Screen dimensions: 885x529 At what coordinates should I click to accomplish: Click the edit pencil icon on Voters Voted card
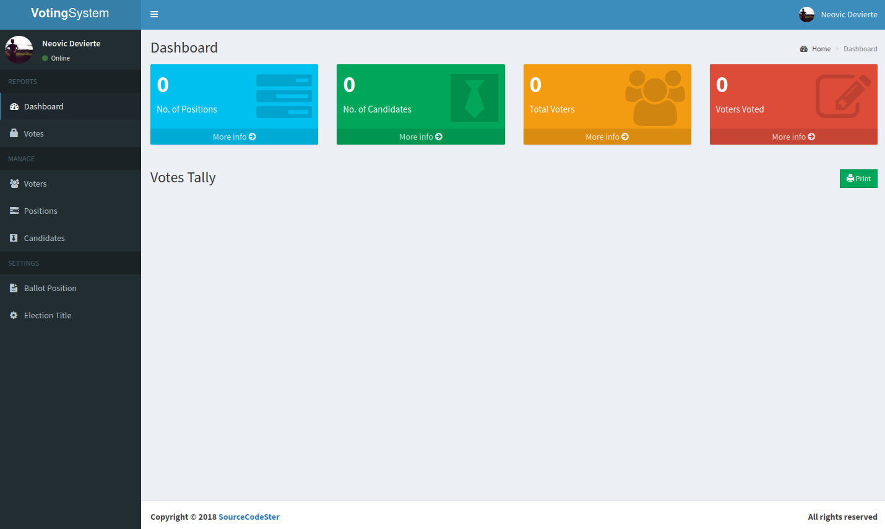843,96
